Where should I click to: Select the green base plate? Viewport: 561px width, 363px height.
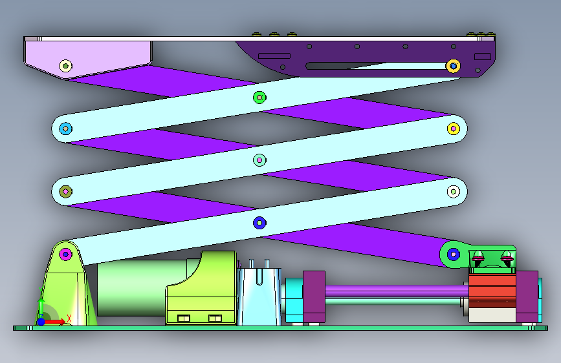pos(281,328)
